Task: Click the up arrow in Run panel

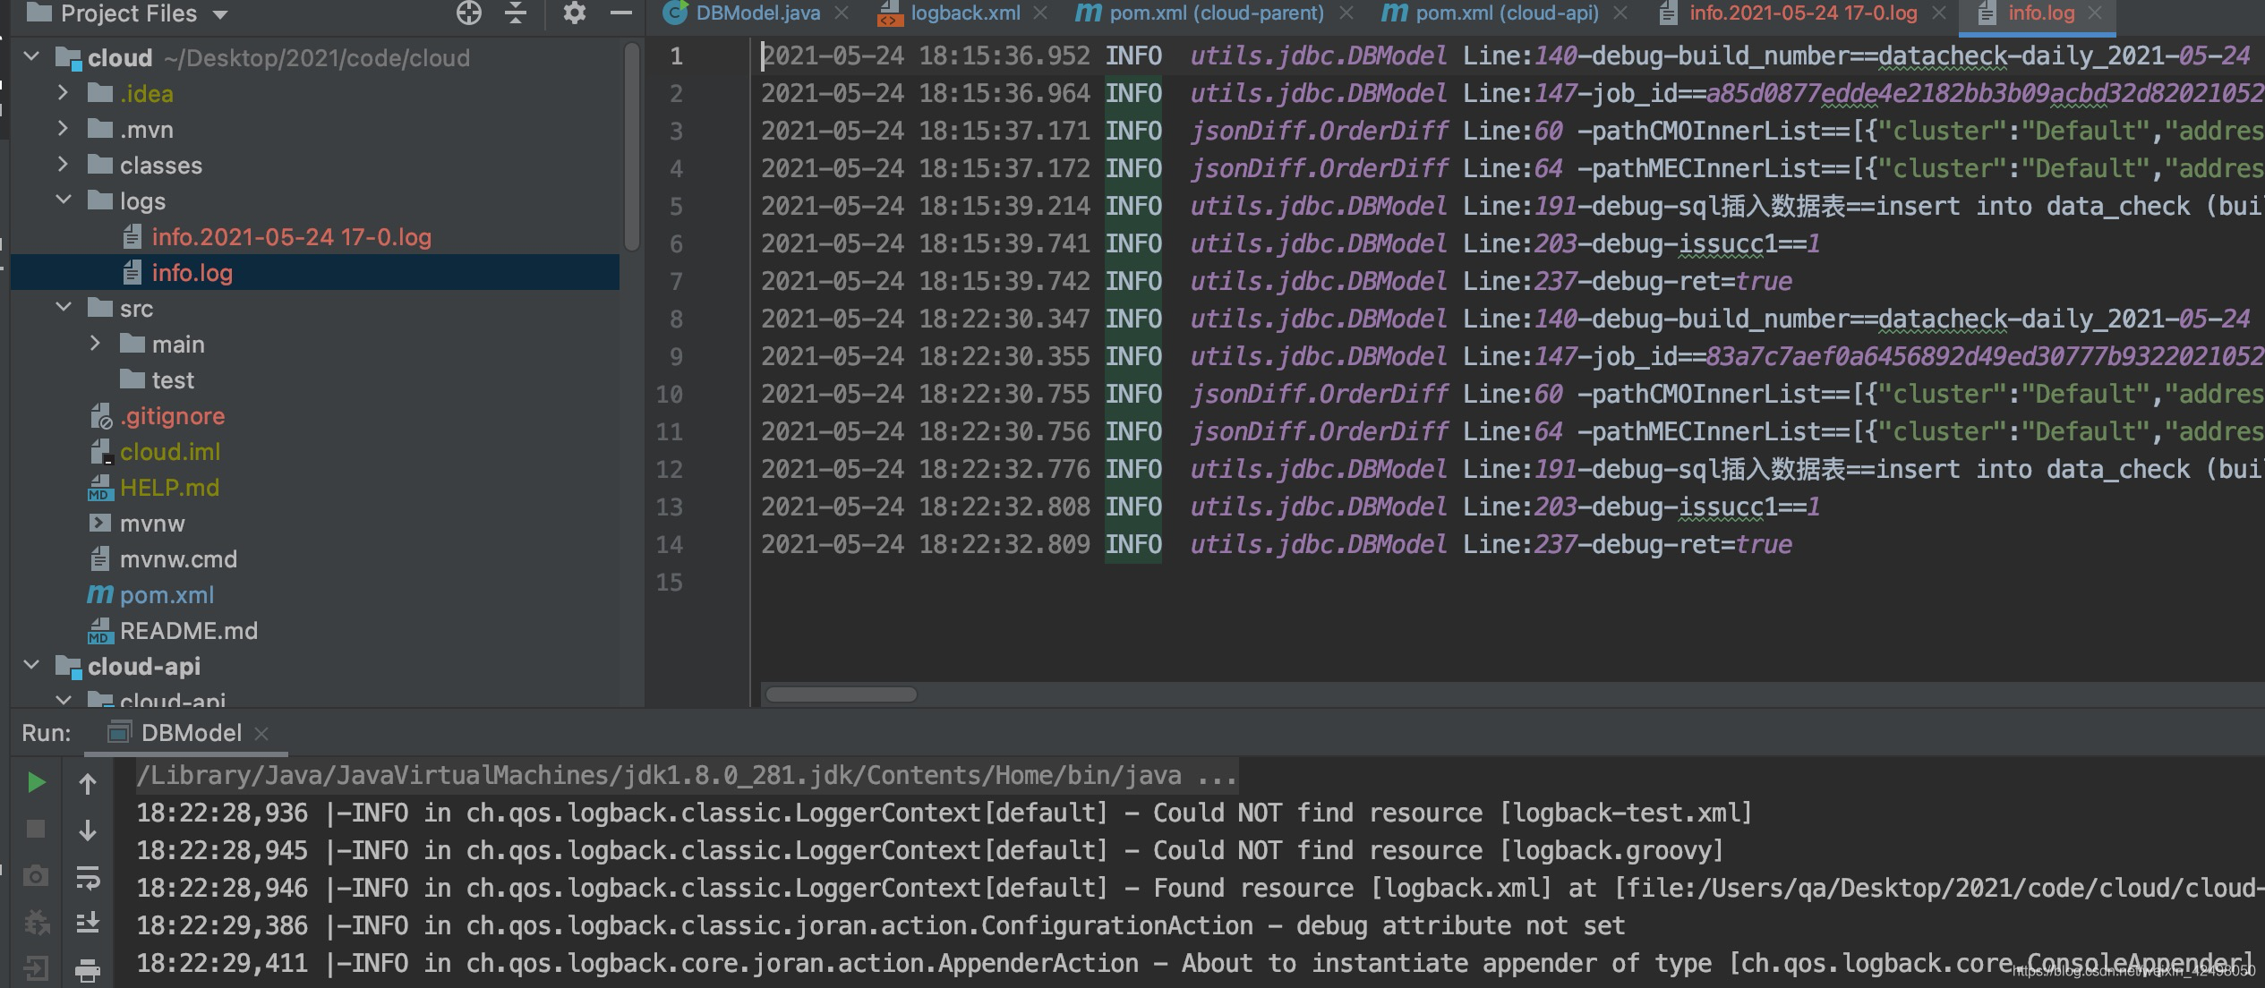Action: tap(88, 784)
